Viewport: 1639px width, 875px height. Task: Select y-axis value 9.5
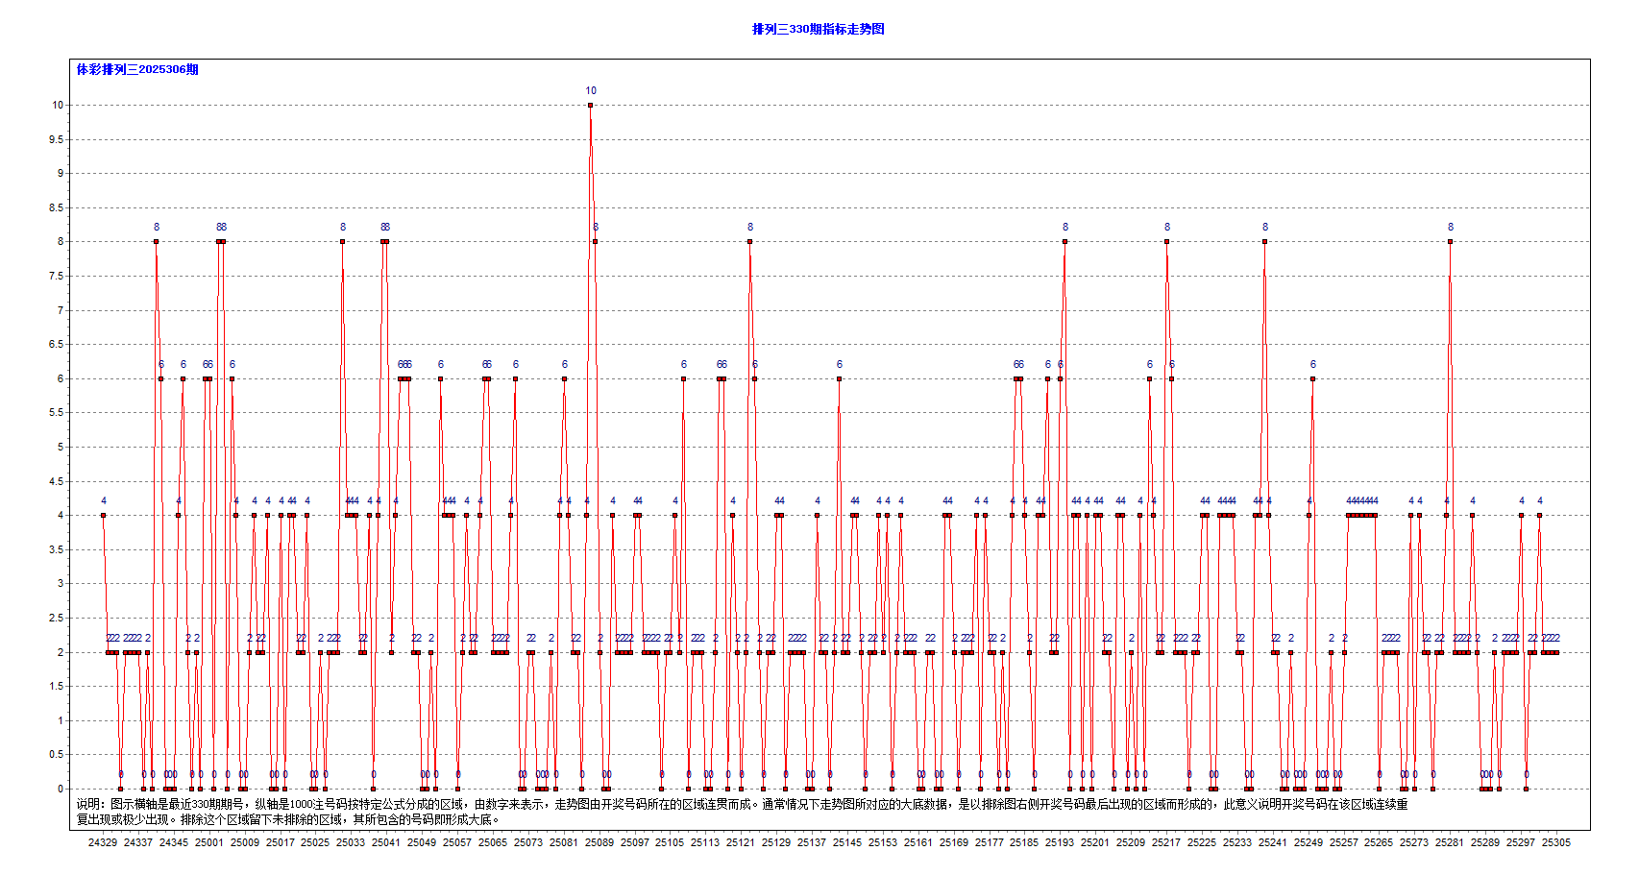[x=57, y=139]
